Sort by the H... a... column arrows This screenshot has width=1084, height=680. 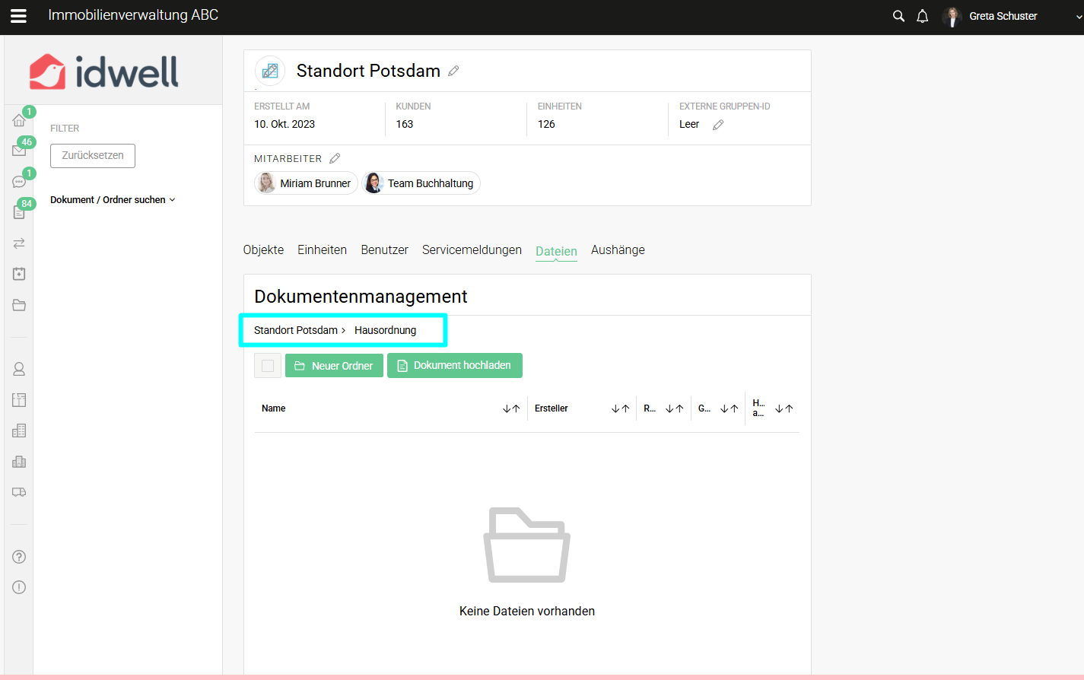point(784,408)
